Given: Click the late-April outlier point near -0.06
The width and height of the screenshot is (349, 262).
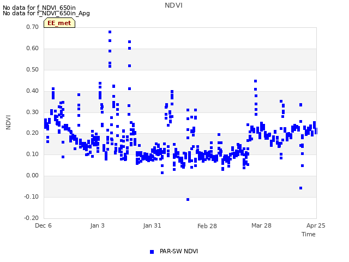Looking at the screenshot, I should pos(300,188).
